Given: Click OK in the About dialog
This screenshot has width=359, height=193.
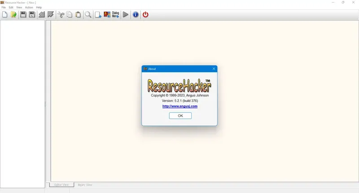Looking at the screenshot, I should point(180,116).
